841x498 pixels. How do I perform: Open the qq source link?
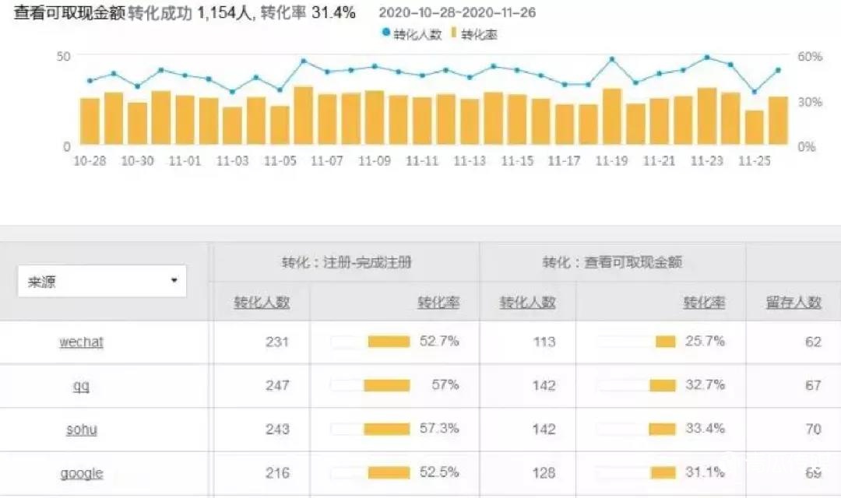81,385
